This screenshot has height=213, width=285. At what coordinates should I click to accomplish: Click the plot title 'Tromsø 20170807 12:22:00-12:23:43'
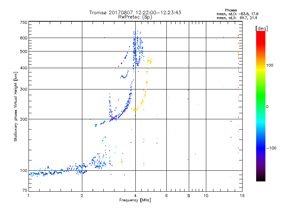tap(135, 12)
